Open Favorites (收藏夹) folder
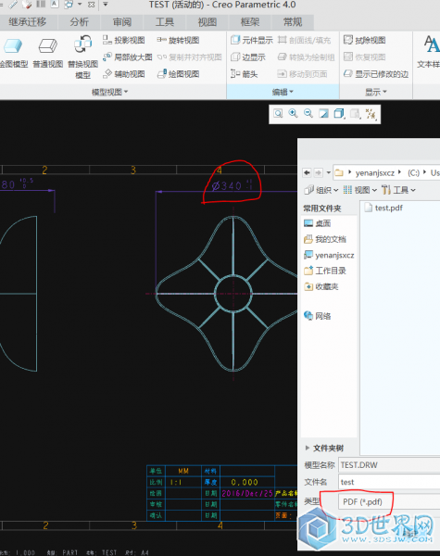 coord(321,286)
